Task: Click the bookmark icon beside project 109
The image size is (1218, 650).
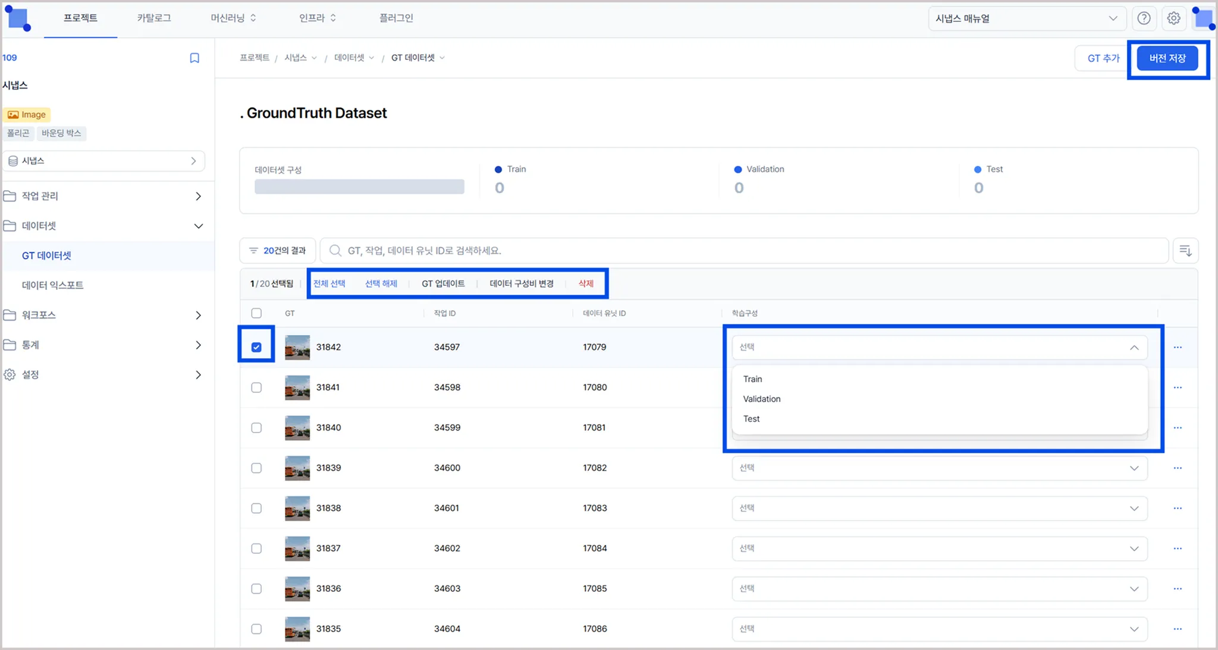Action: click(194, 58)
